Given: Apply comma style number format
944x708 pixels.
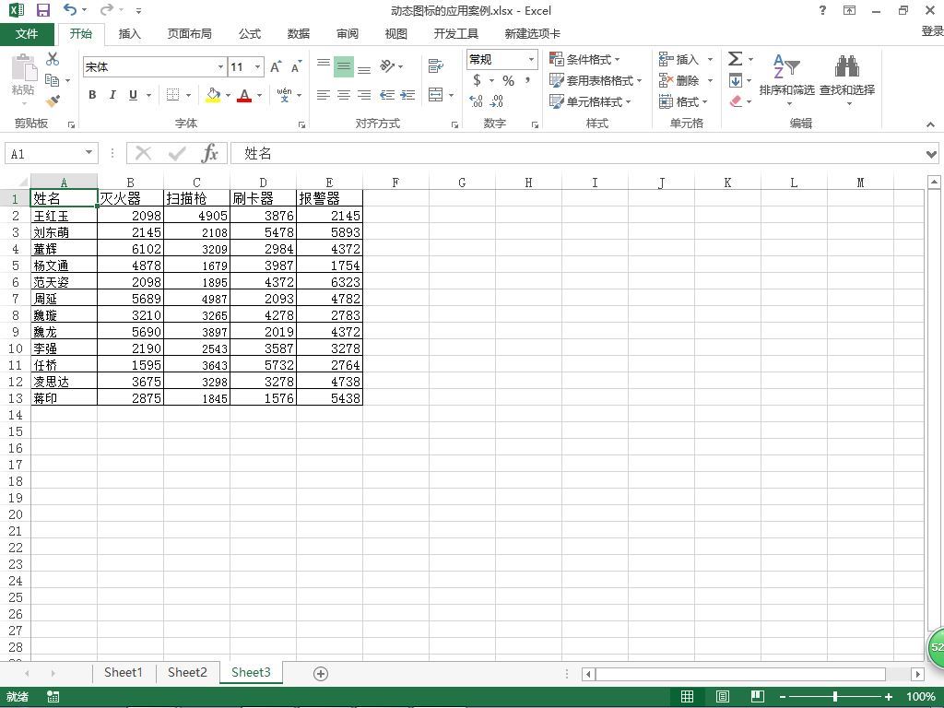Looking at the screenshot, I should click(x=528, y=81).
